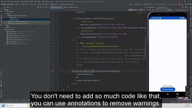Click emulator overview square icon
This screenshot has width=192, height=108.
166,10
